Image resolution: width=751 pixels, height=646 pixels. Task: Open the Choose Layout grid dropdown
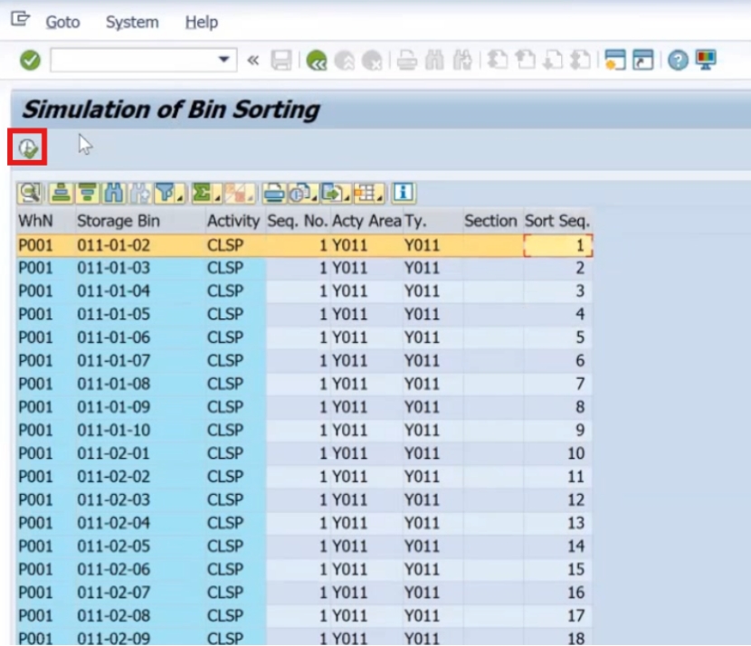click(369, 193)
